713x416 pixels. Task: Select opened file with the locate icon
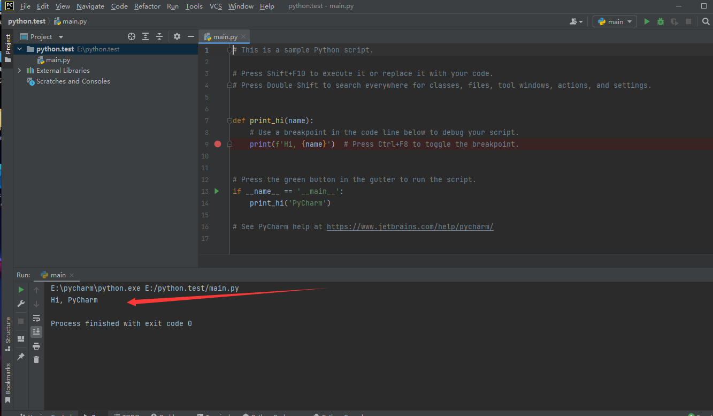[x=132, y=36]
